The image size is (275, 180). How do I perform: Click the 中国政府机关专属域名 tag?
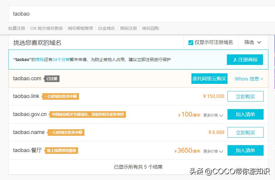tap(88, 114)
